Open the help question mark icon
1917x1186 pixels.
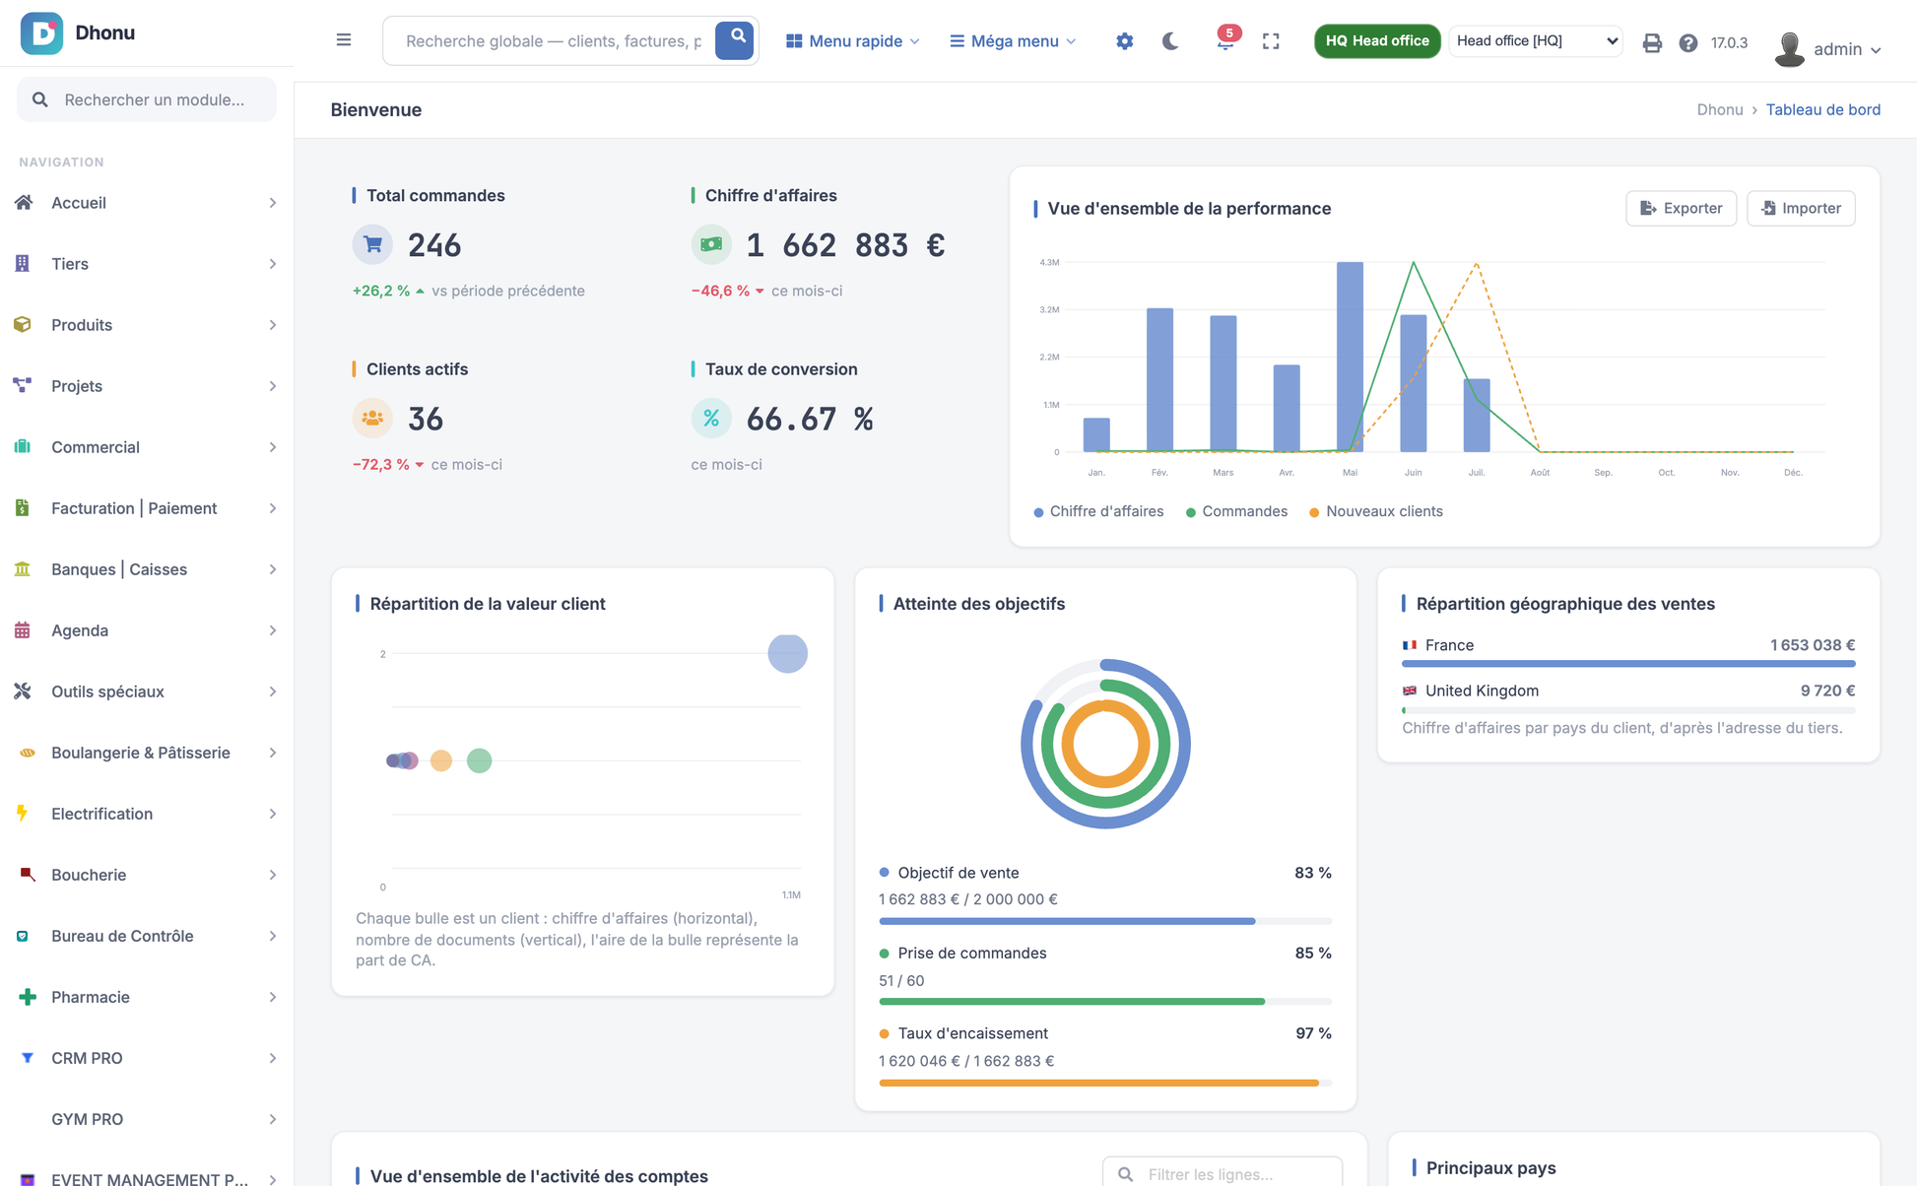pyautogui.click(x=1688, y=42)
